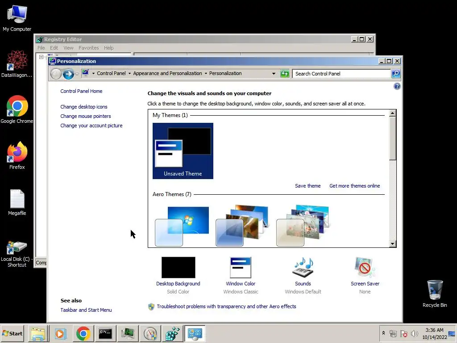Collapse the root node in Registry Editor tree
This screenshot has height=343, width=457.
41,57
